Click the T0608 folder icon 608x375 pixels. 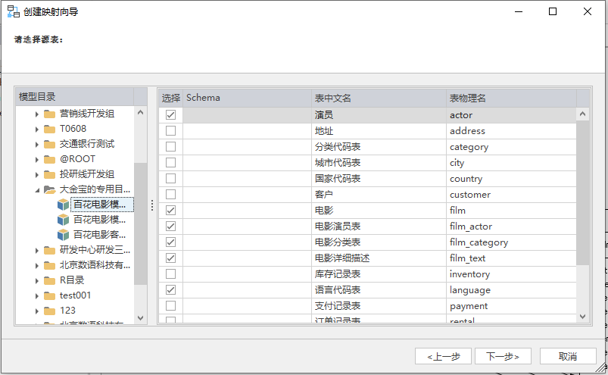tap(50, 129)
